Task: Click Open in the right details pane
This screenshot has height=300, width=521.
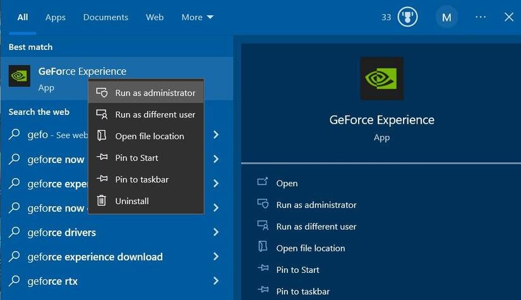Action: 287,183
